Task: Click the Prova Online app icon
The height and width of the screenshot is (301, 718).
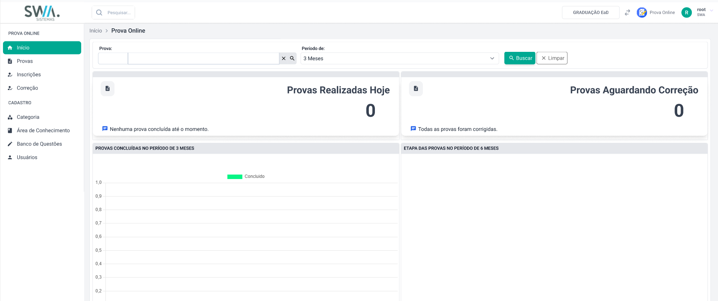Action: pyautogui.click(x=642, y=13)
